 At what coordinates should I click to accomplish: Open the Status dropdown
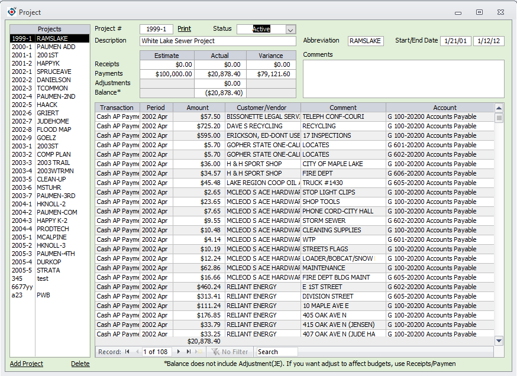tap(289, 28)
